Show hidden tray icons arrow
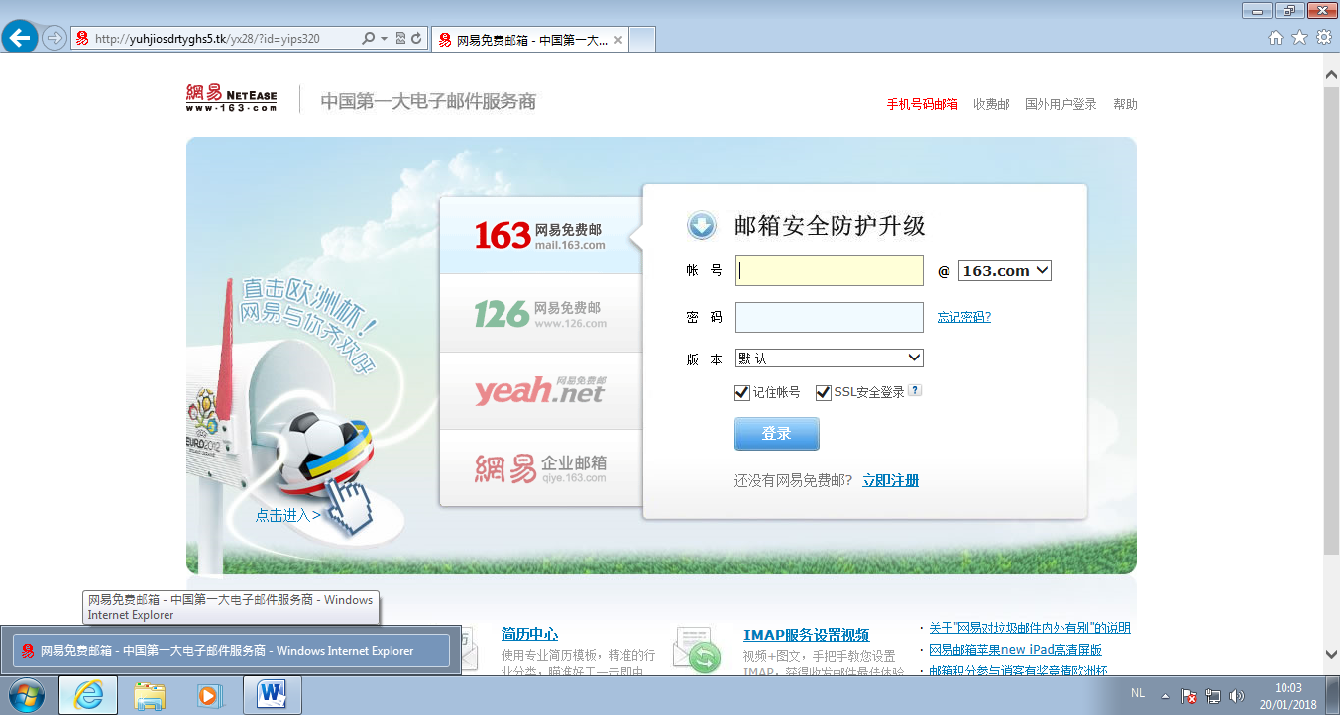The image size is (1340, 715). tap(1166, 696)
